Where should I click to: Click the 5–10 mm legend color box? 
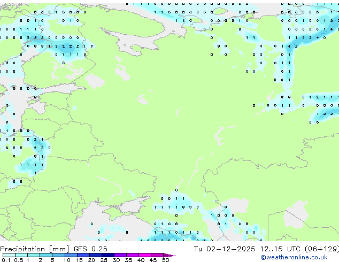(58, 255)
